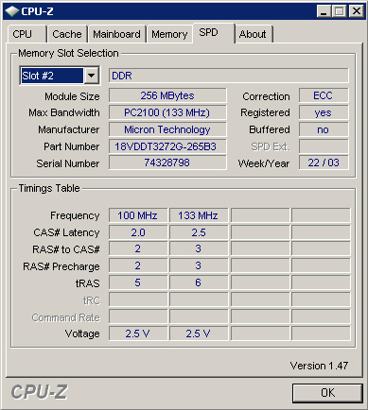368x410 pixels.
Task: Click the ECC correction value
Action: [324, 95]
